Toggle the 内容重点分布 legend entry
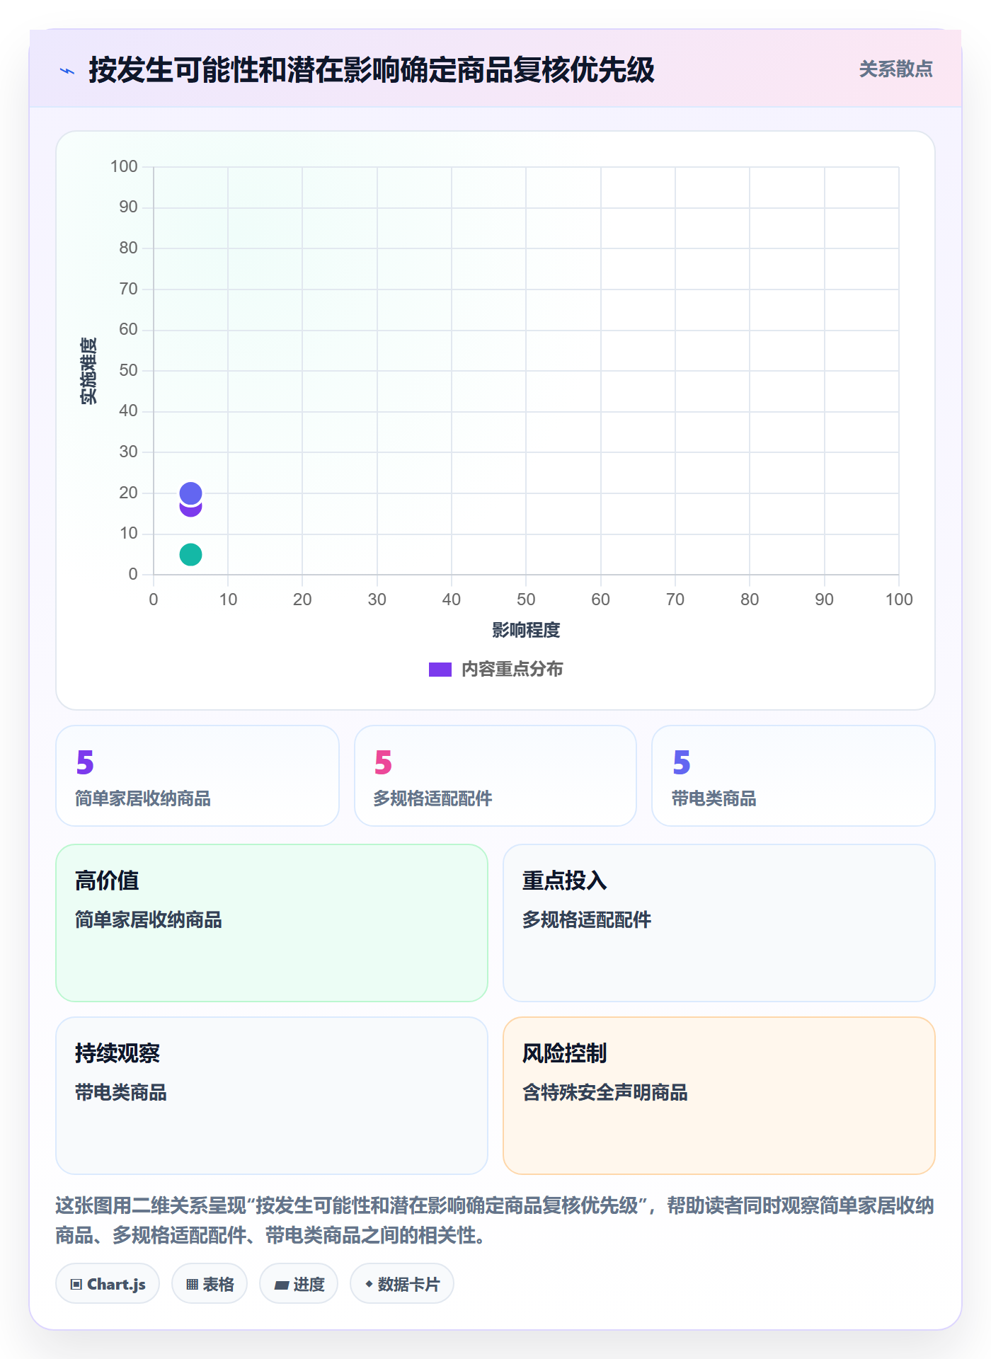The width and height of the screenshot is (991, 1359). pos(495,669)
